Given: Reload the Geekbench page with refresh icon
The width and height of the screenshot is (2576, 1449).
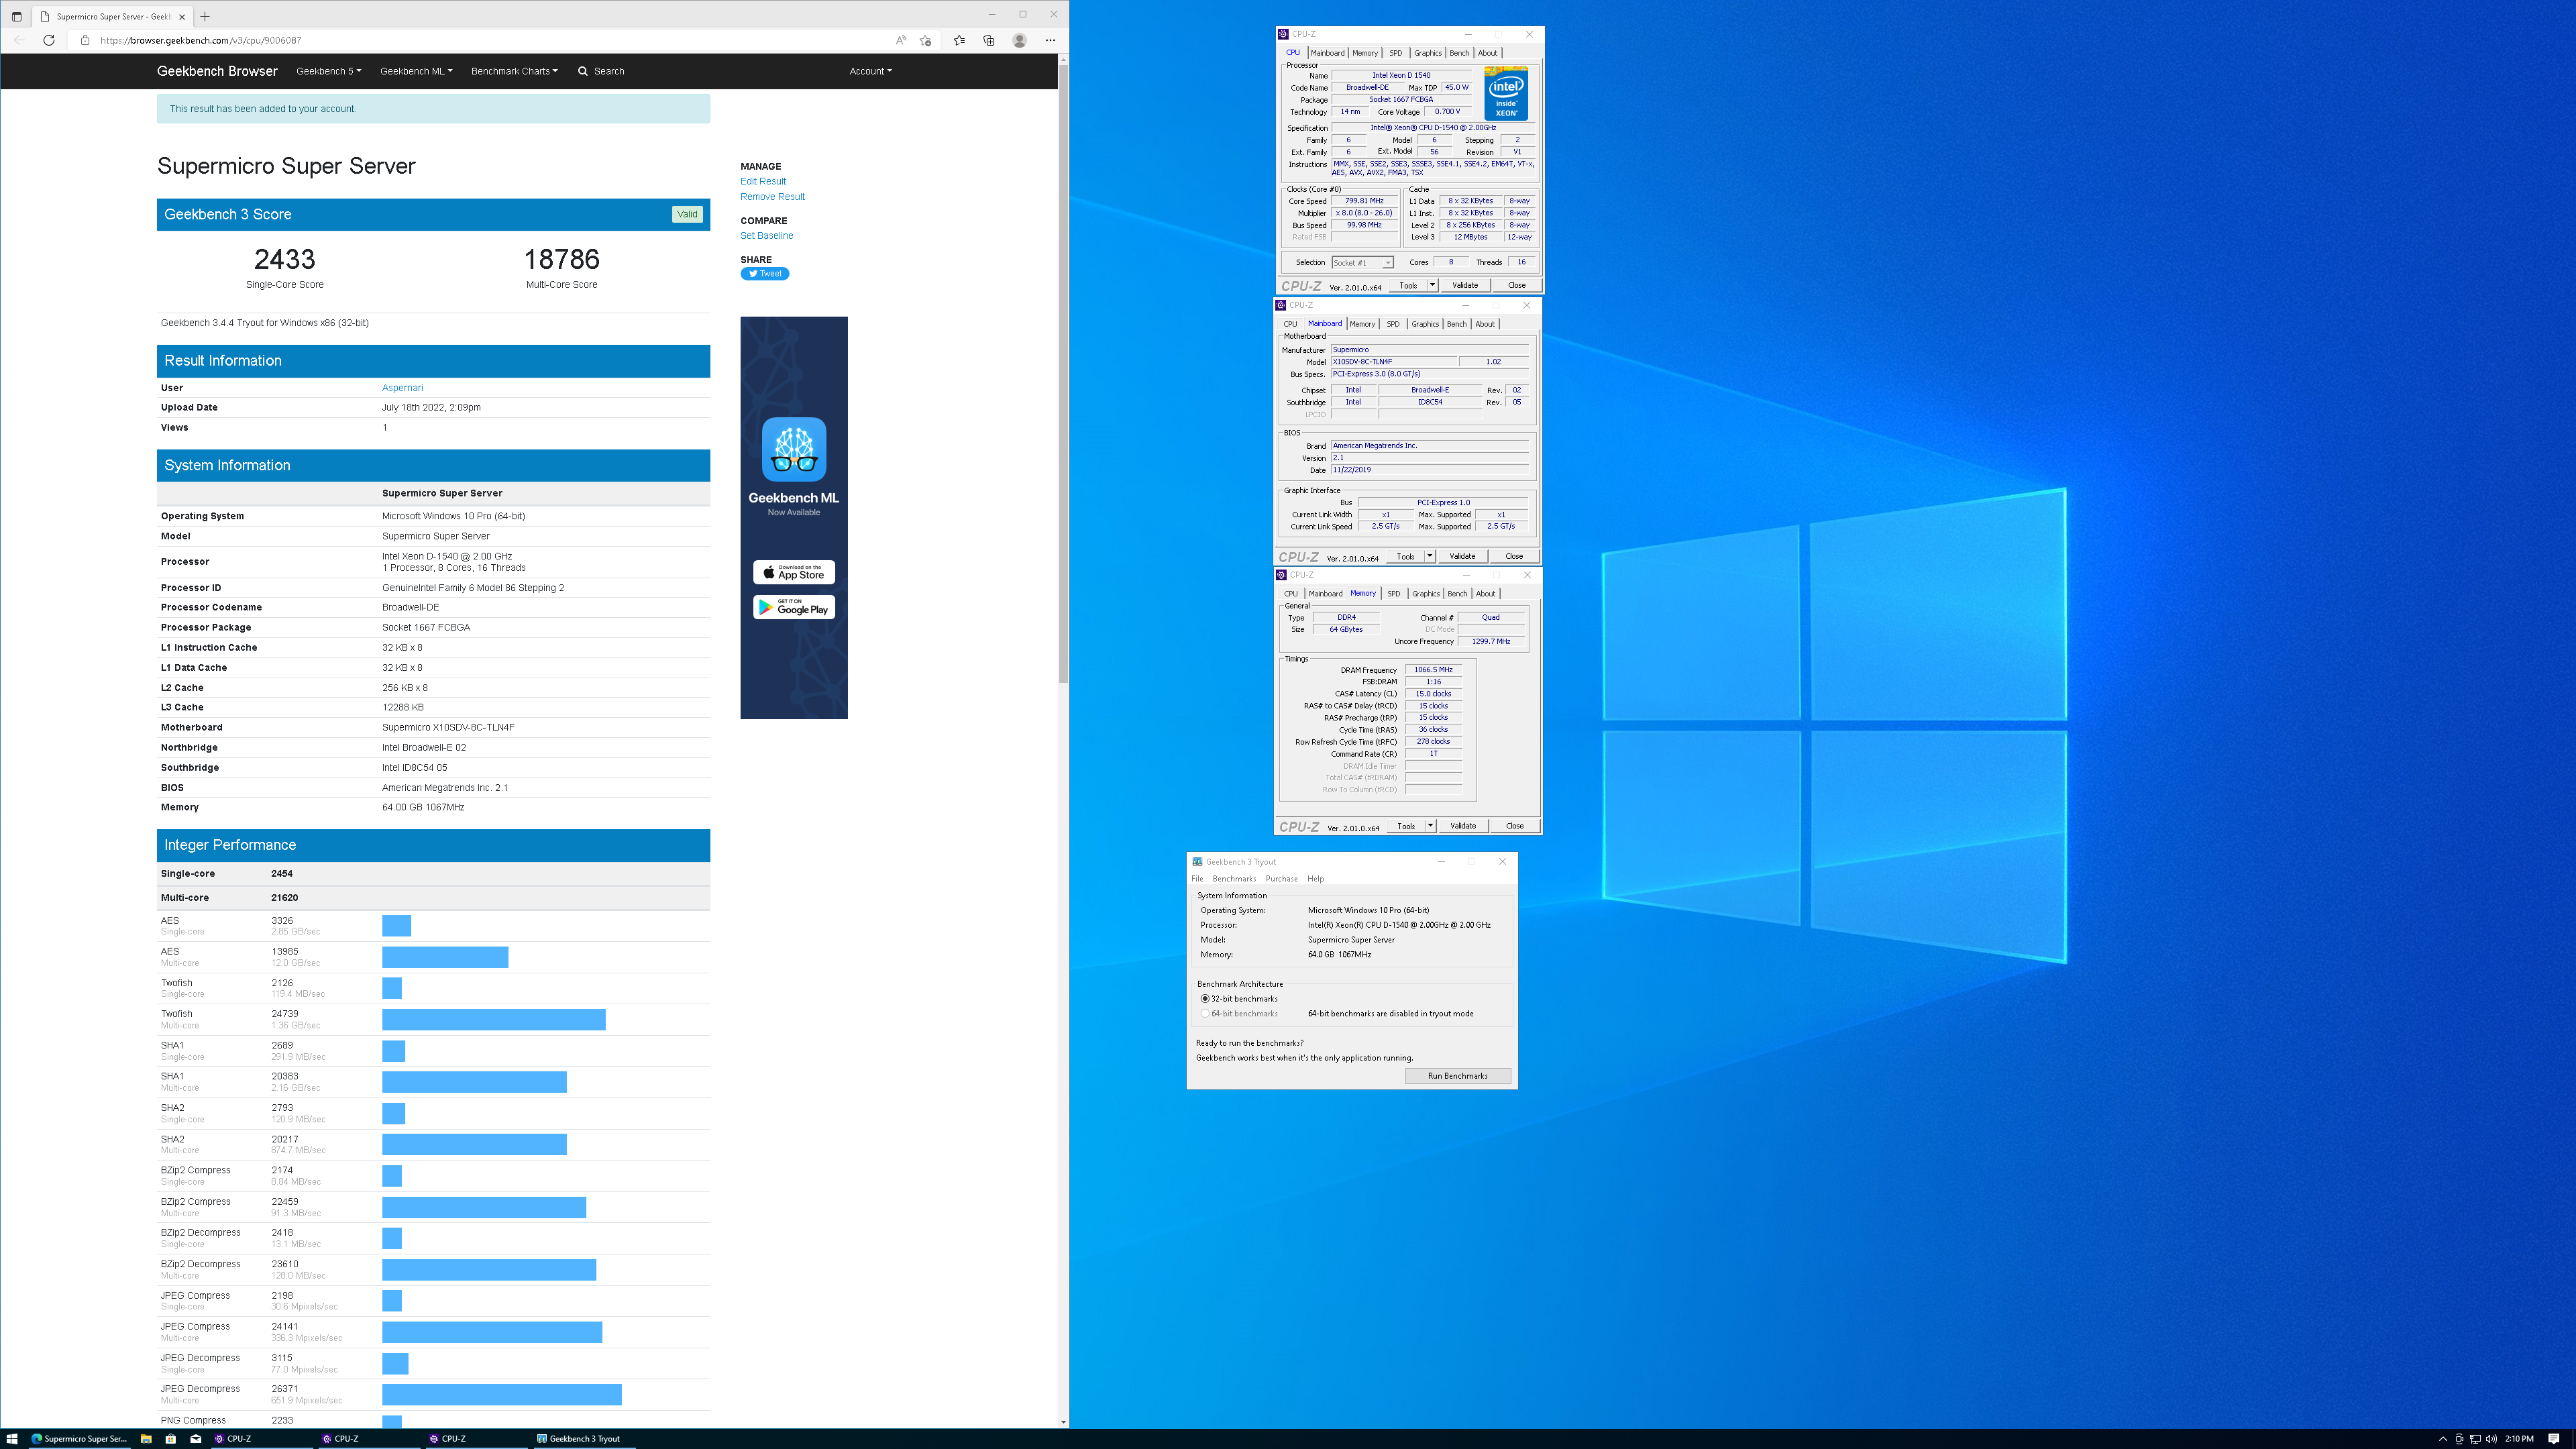Looking at the screenshot, I should [48, 40].
